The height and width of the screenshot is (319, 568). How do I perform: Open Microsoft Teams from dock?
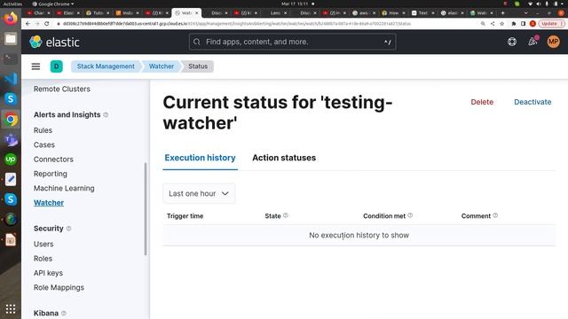11,139
